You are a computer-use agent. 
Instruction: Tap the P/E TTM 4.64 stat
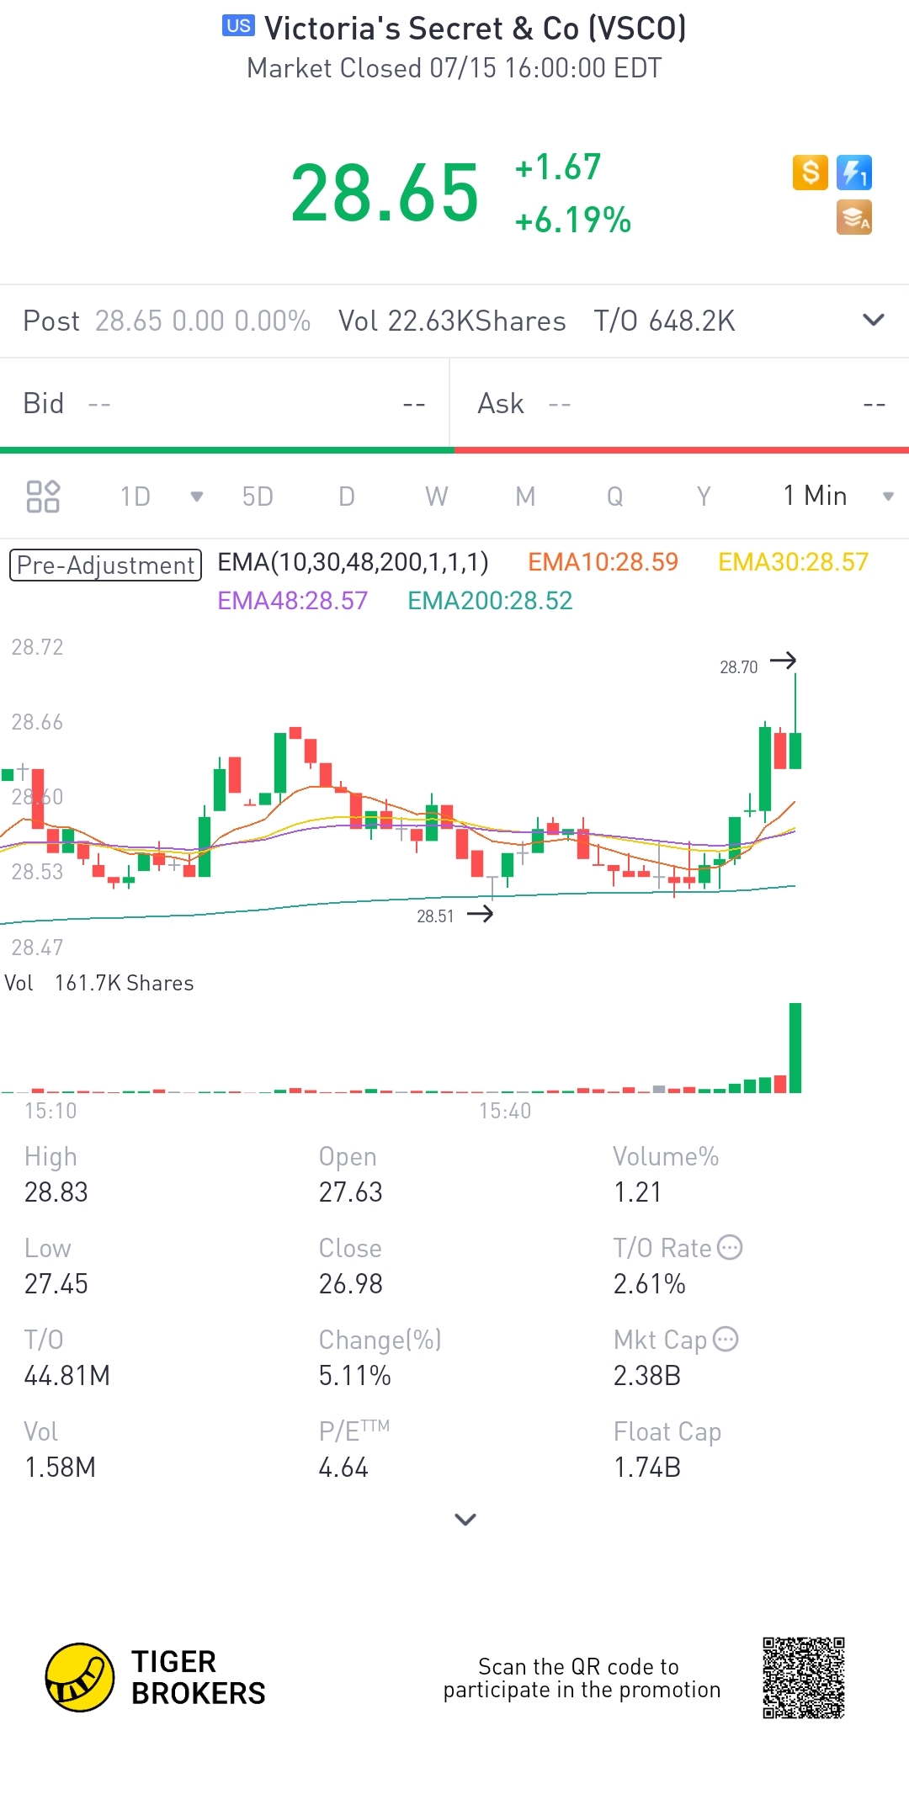pyautogui.click(x=353, y=1450)
